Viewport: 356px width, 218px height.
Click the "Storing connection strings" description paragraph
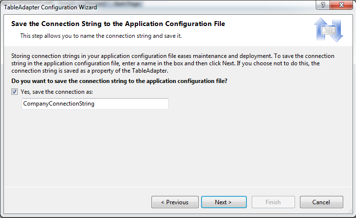click(x=172, y=63)
